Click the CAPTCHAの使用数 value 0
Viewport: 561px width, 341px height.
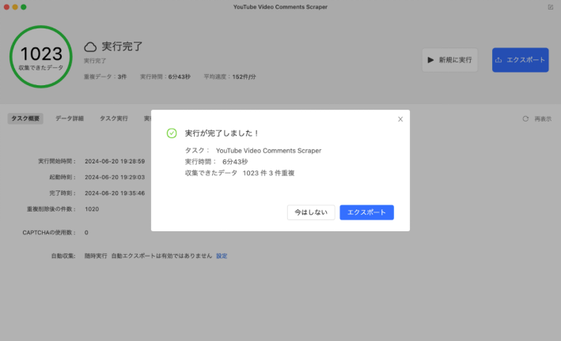click(86, 233)
